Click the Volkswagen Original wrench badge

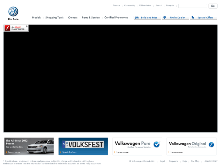[x=211, y=145]
